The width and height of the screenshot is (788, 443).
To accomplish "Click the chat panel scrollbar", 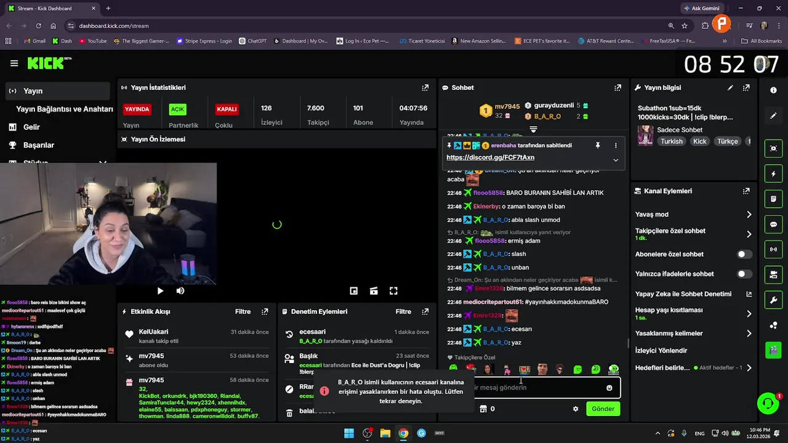I will pos(627,343).
